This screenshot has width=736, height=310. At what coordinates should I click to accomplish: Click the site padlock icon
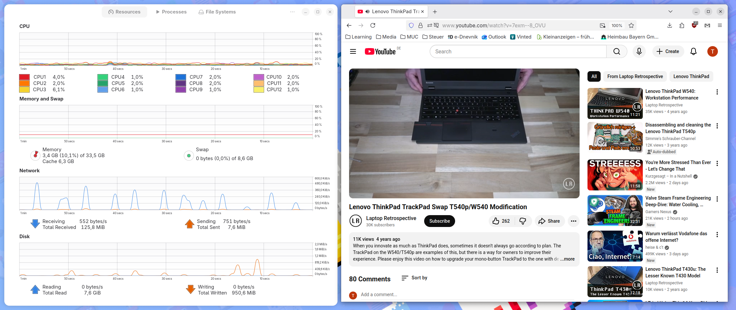click(421, 25)
